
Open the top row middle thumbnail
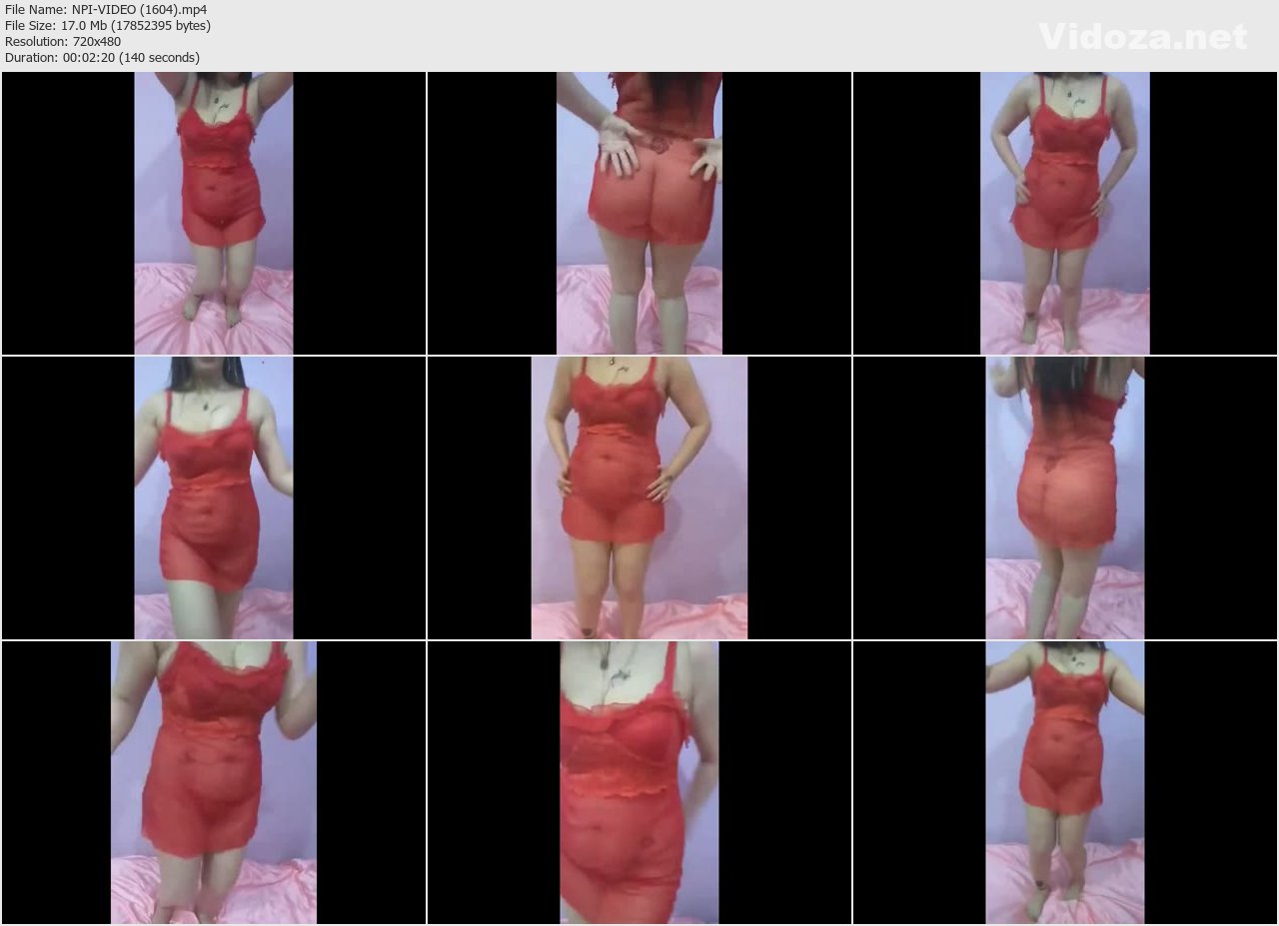pos(639,213)
